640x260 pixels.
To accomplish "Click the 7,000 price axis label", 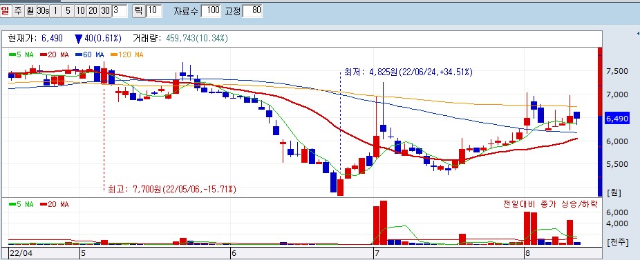I will pyautogui.click(x=617, y=94).
